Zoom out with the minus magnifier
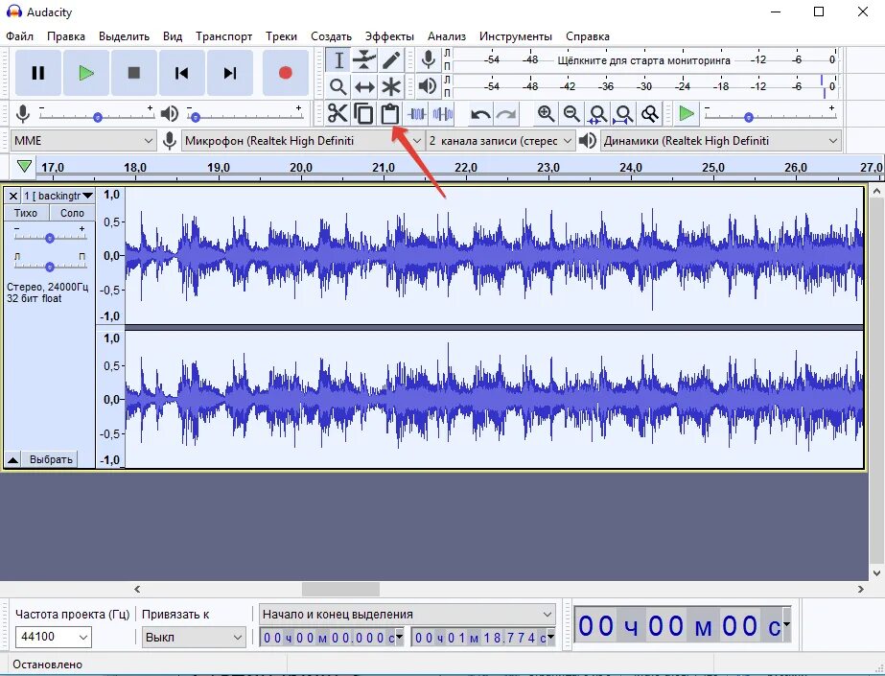This screenshot has height=676, width=885. tap(571, 114)
